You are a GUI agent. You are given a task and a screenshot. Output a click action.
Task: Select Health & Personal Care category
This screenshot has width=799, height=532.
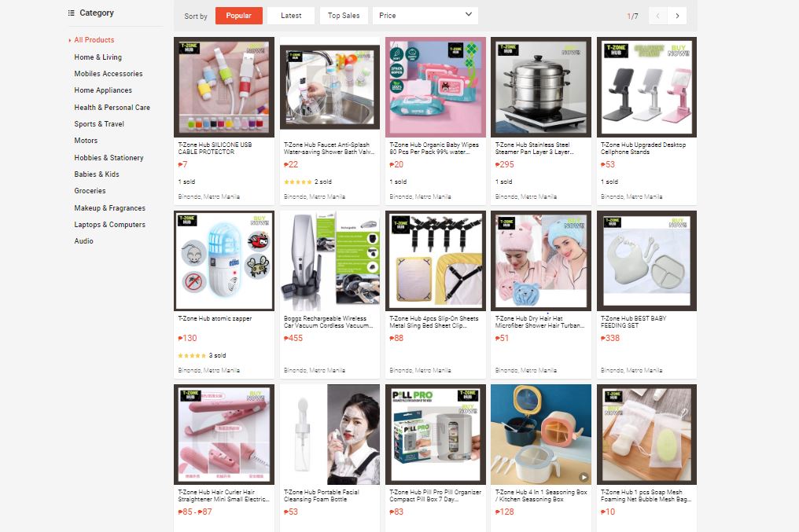pyautogui.click(x=112, y=108)
